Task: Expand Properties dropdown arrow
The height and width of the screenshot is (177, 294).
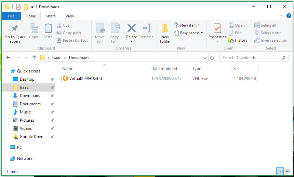Action: click(x=217, y=41)
